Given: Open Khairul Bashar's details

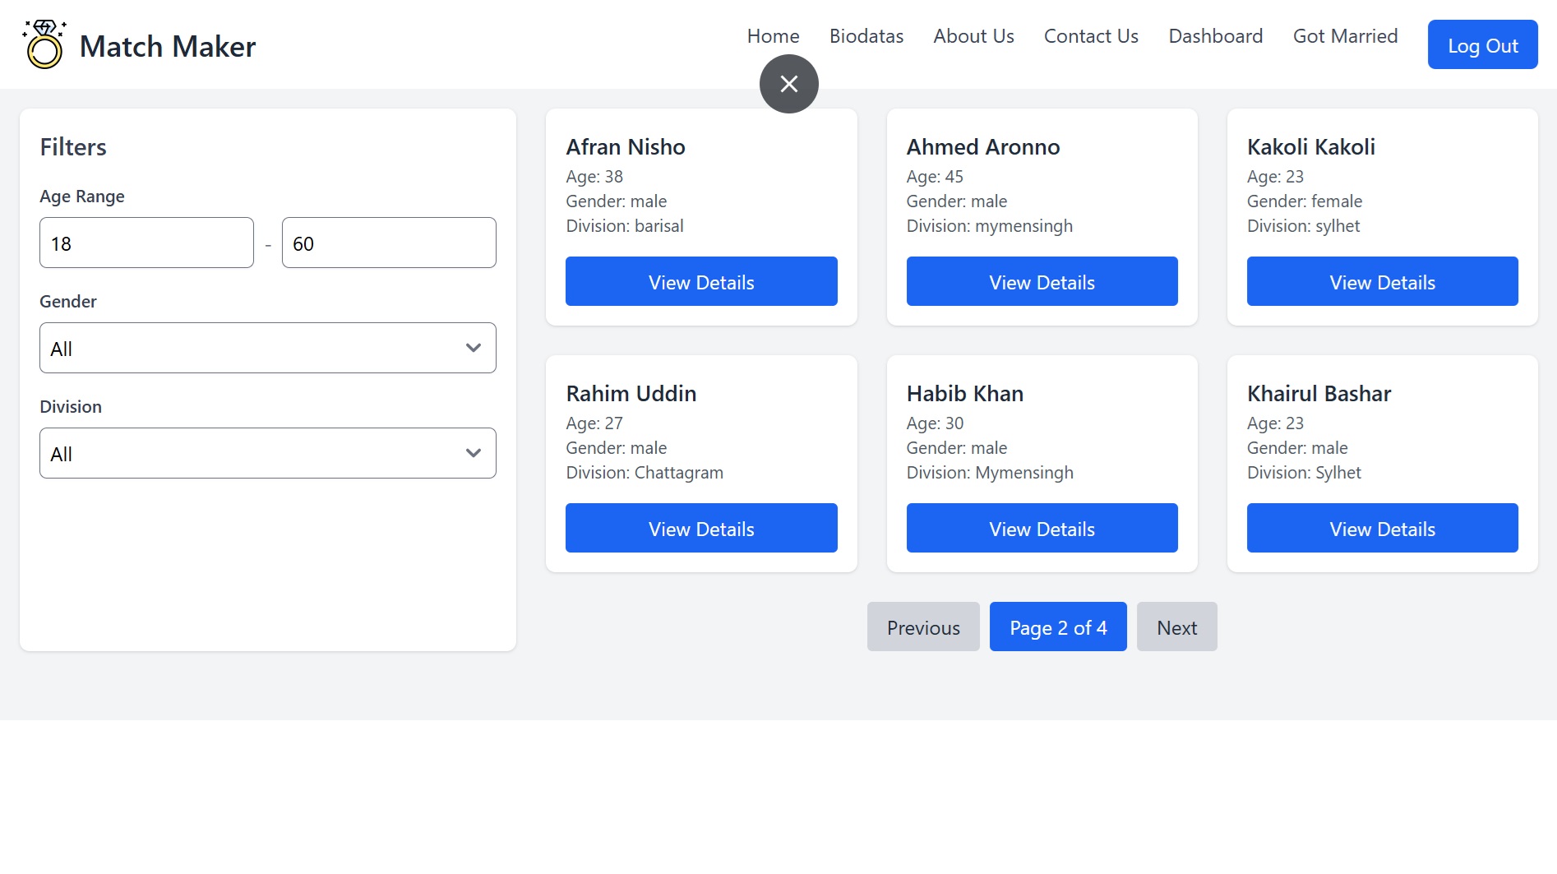Looking at the screenshot, I should [x=1382, y=529].
